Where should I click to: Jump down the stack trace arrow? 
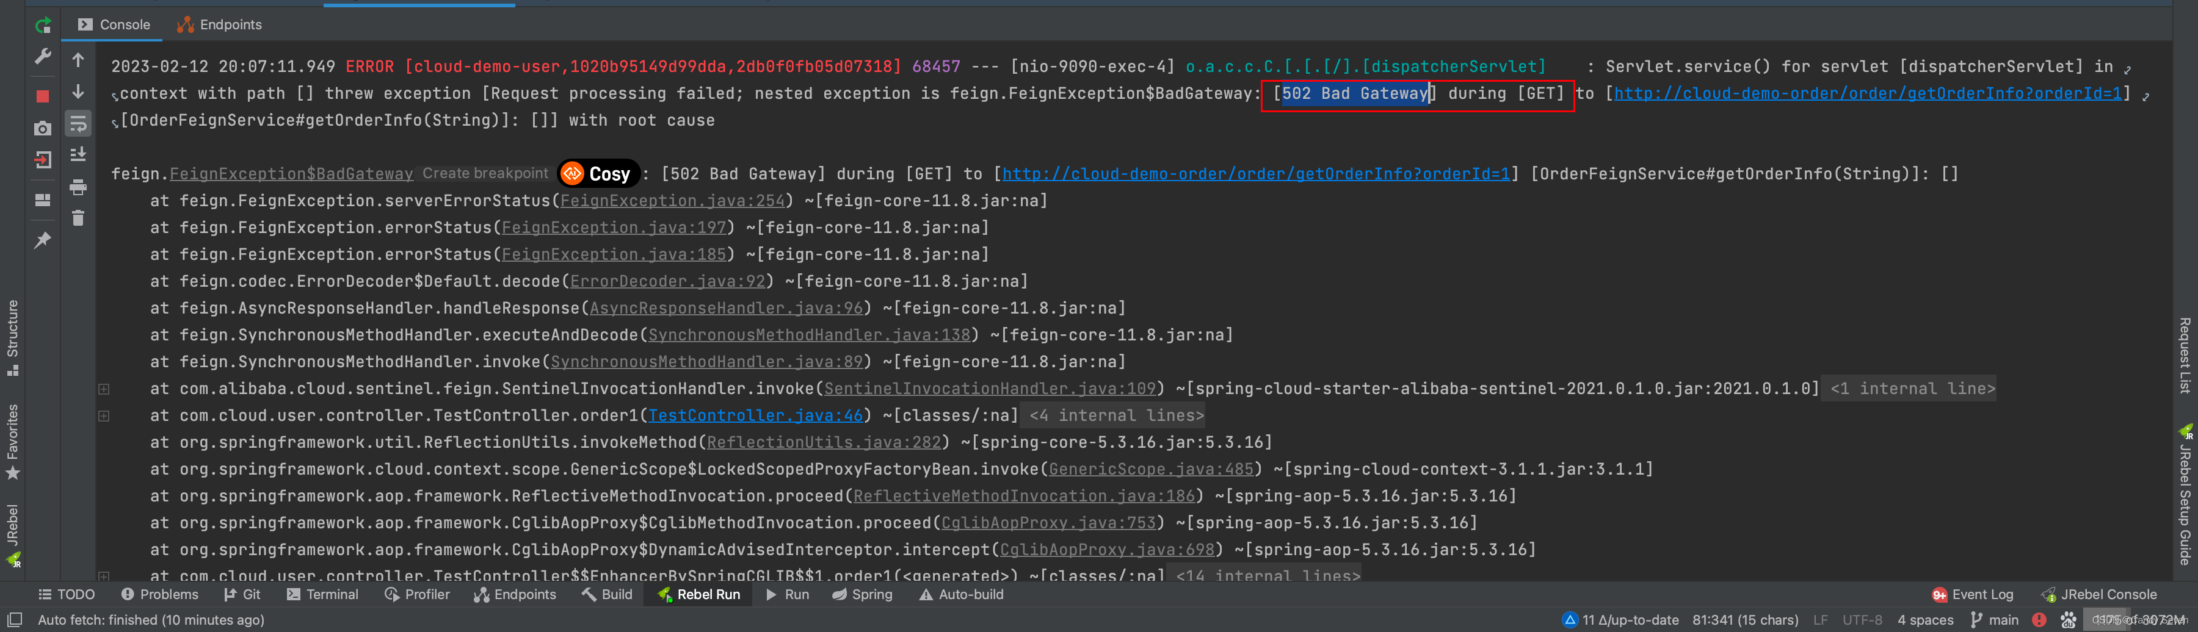pos(79,92)
